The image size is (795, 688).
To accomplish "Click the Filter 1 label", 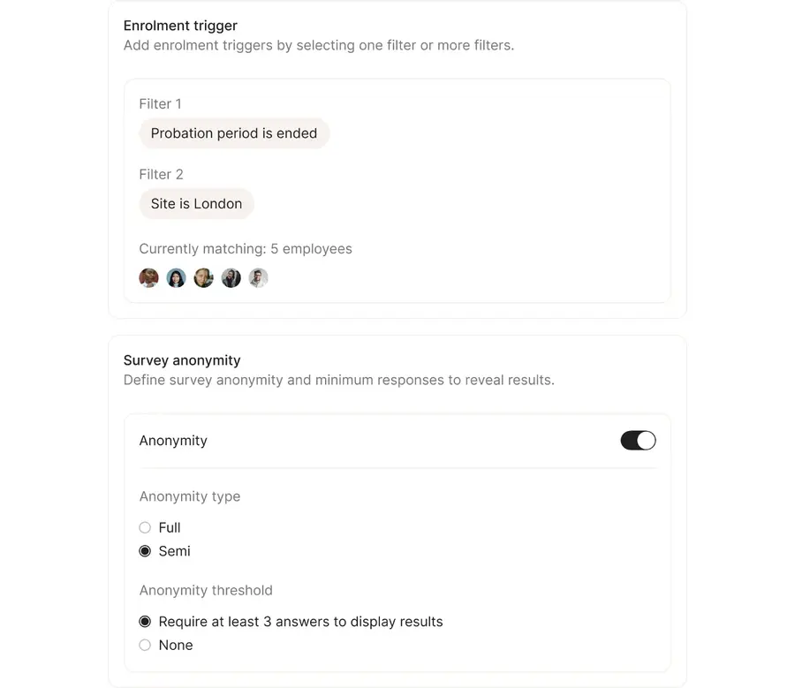I will tap(160, 104).
